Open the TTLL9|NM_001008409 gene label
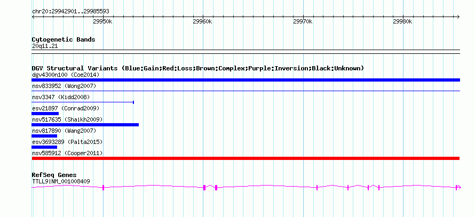Image resolution: width=475 pixels, height=217 pixels. tap(61, 182)
